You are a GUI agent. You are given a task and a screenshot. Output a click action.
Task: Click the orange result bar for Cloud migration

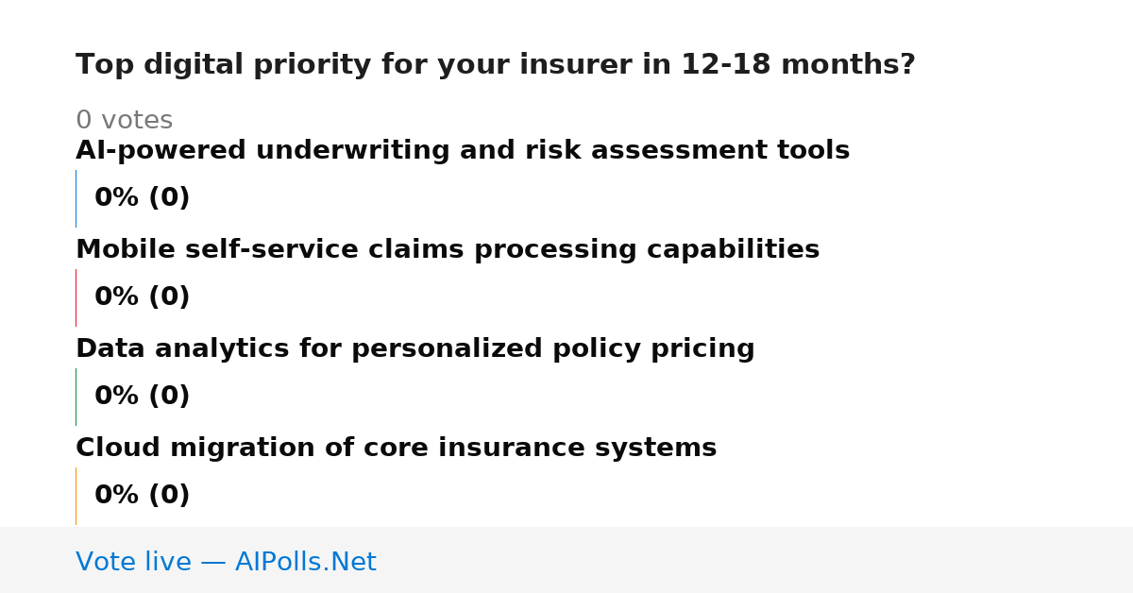[76, 496]
